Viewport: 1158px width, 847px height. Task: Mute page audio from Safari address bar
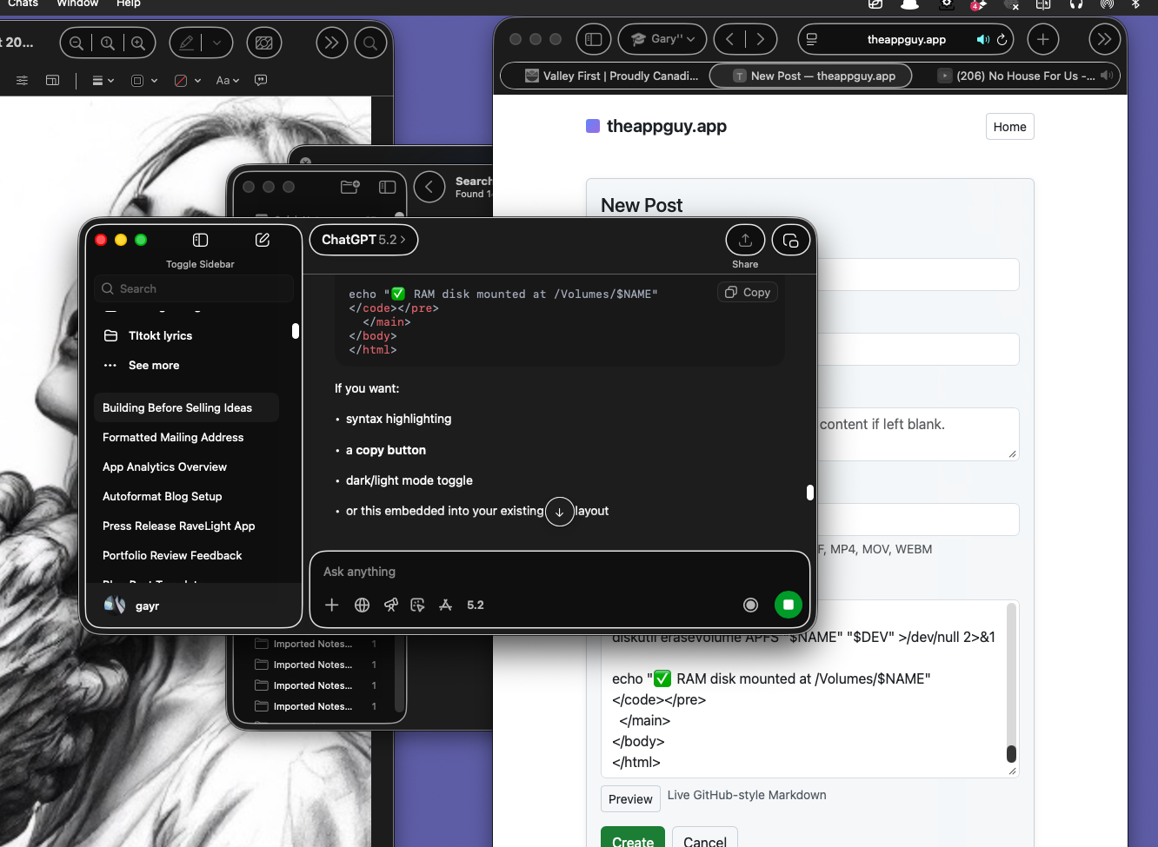click(982, 39)
